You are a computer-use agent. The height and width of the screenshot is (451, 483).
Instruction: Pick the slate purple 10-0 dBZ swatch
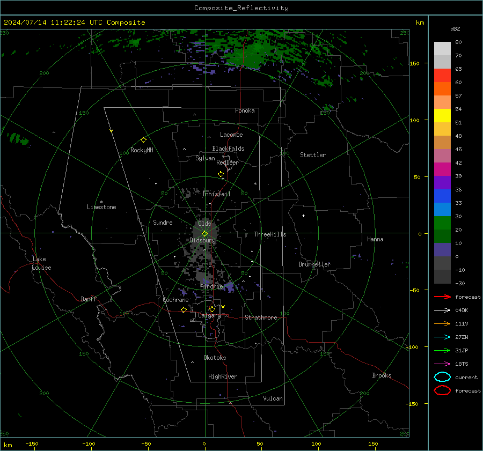442,250
